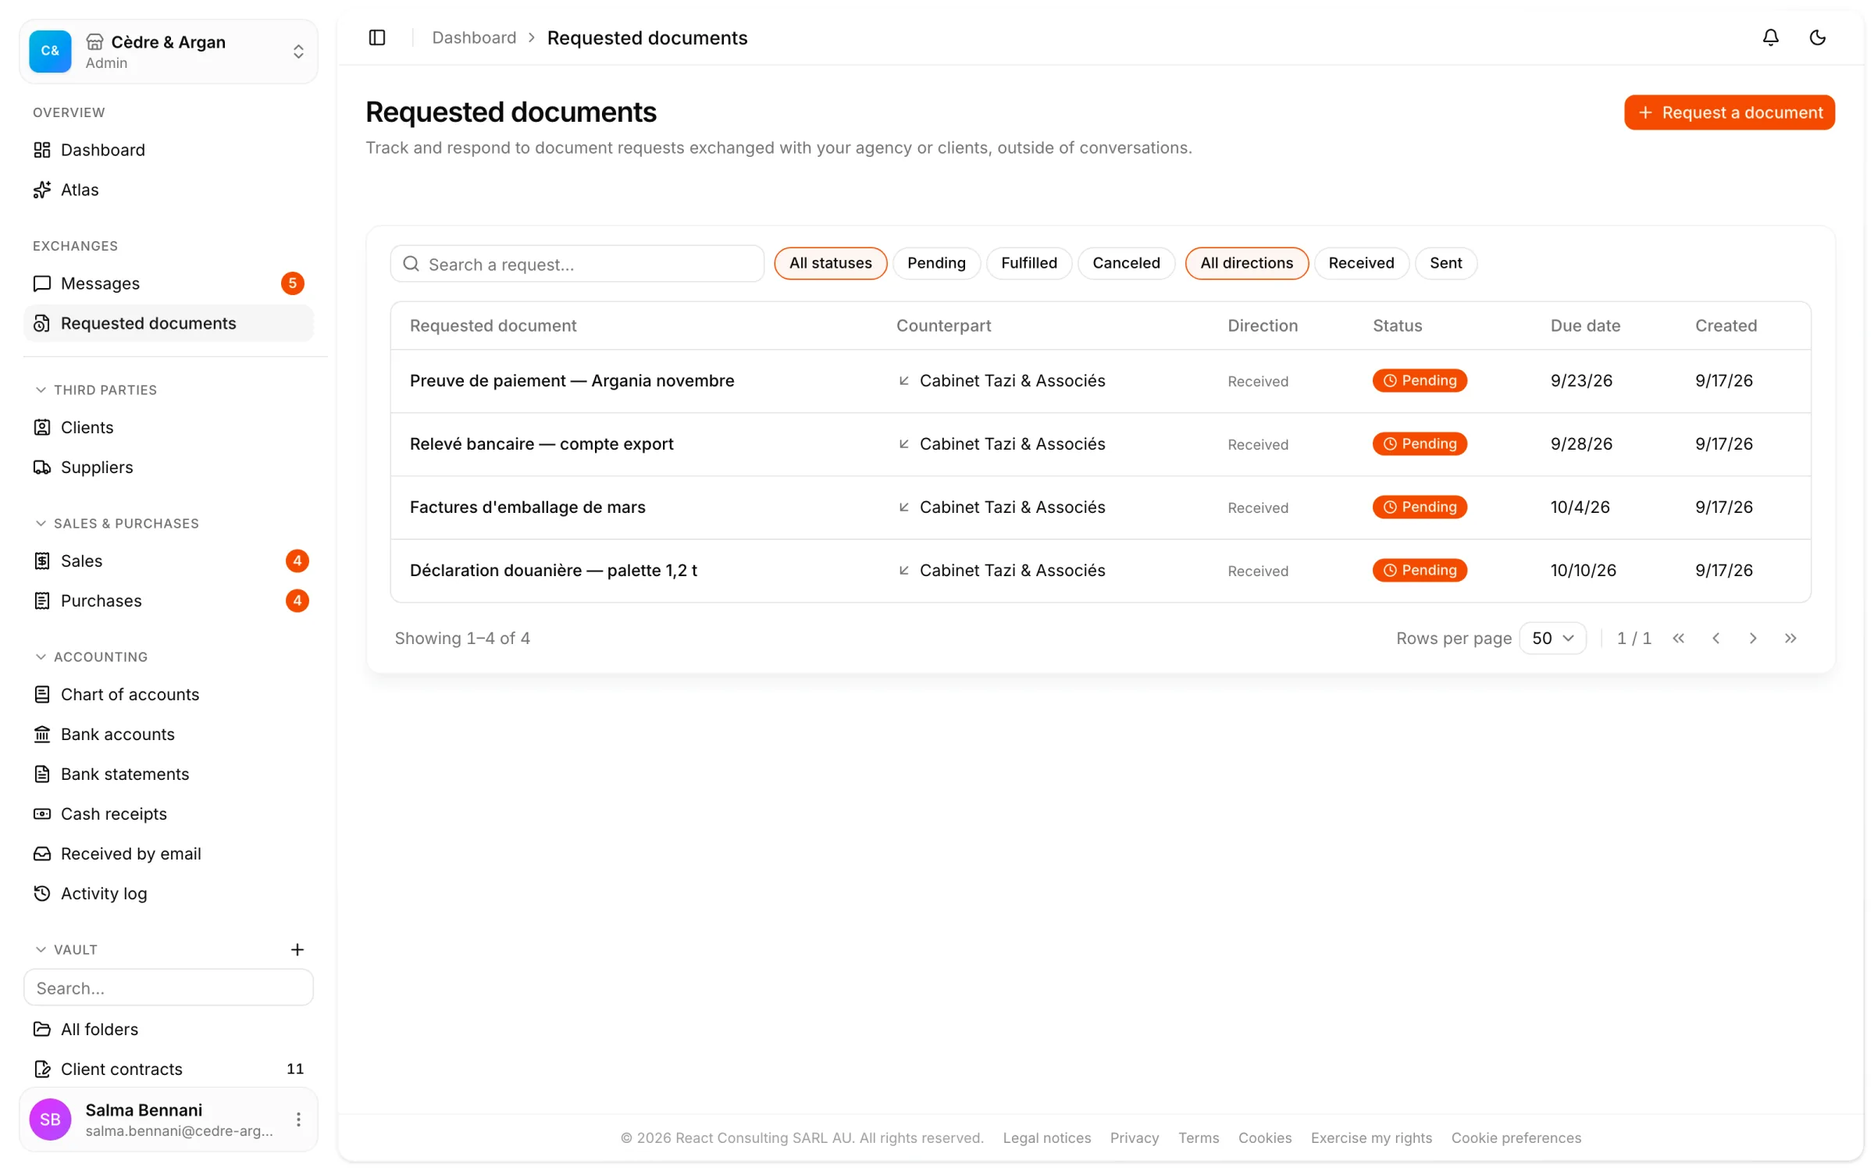Click the Suppliers truck icon
The height and width of the screenshot is (1171, 1874).
click(42, 467)
